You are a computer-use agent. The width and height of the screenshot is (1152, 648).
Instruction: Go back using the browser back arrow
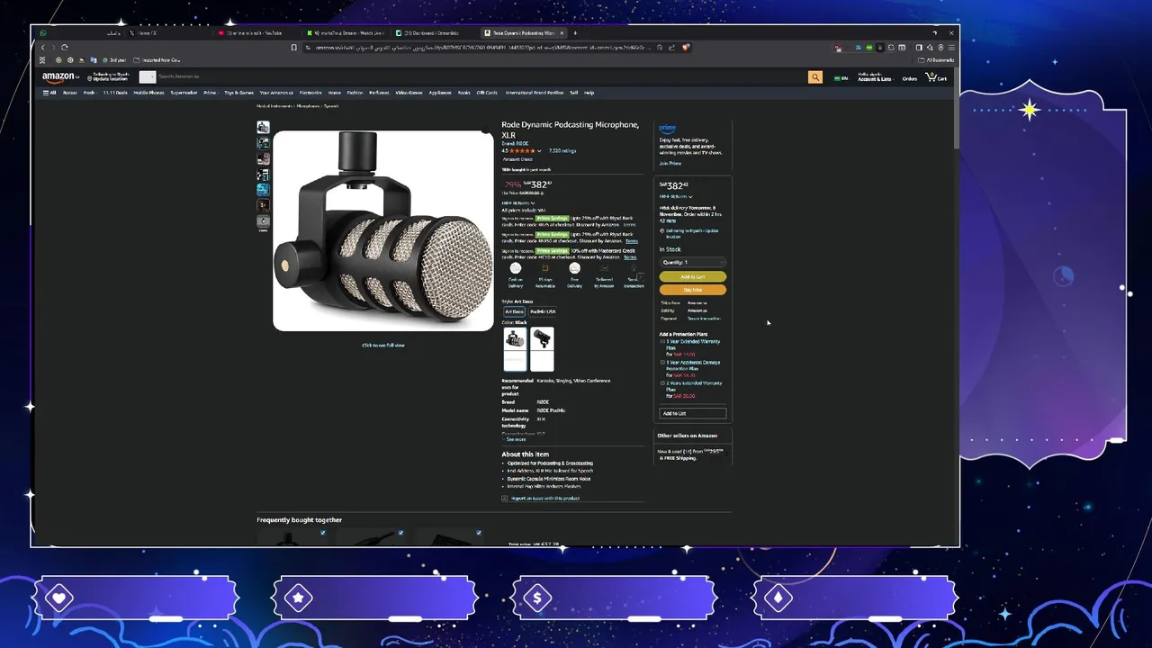coord(42,47)
